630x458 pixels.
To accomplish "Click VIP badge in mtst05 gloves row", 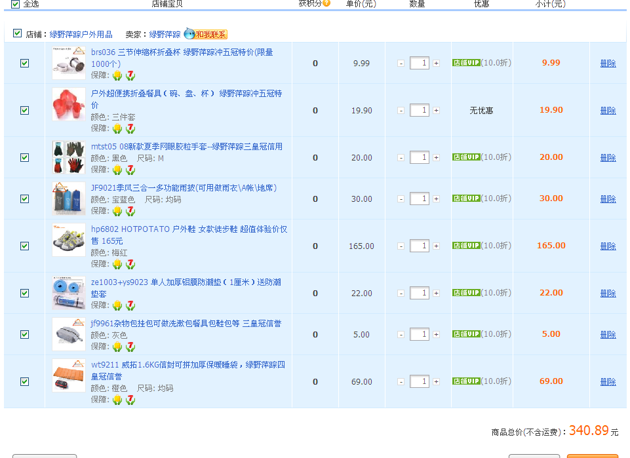I will coord(466,157).
